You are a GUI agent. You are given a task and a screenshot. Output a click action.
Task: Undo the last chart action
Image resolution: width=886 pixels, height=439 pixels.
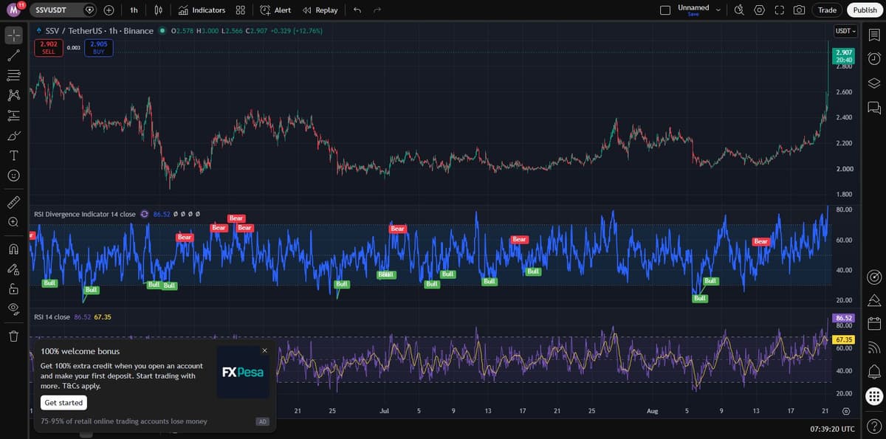point(357,10)
